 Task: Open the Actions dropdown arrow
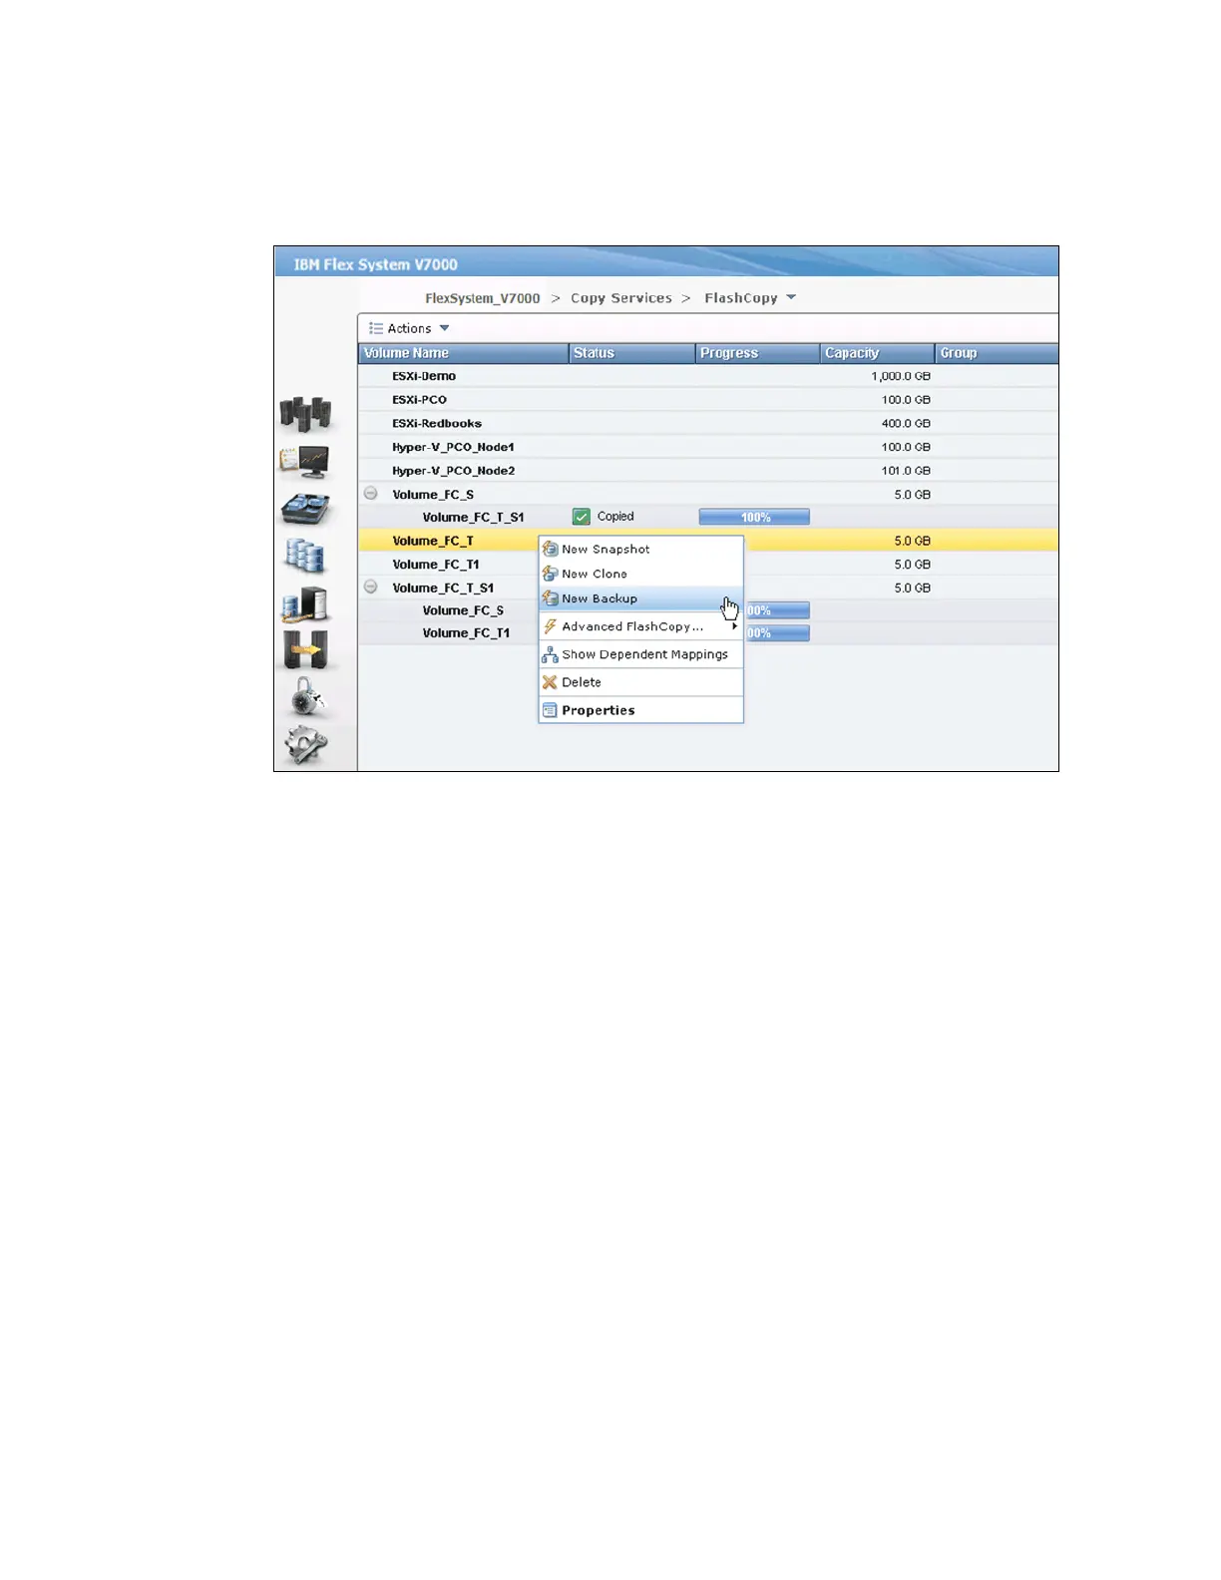[x=445, y=328]
